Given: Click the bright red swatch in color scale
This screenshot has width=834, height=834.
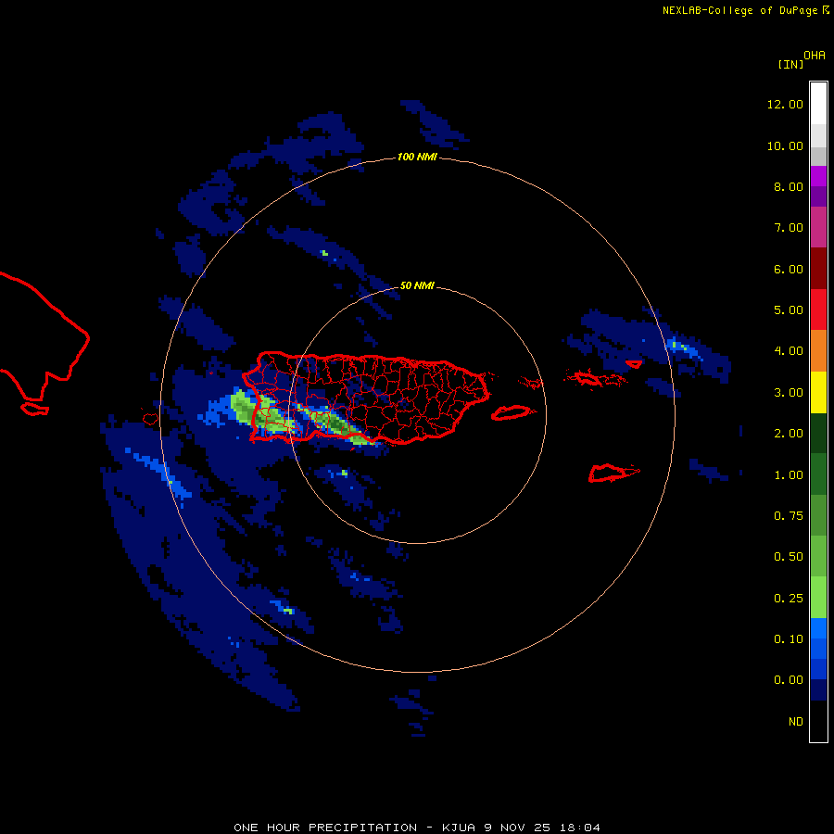Looking at the screenshot, I should [x=818, y=310].
